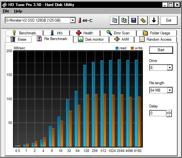Click the 8192 x-axis label
The image size is (182, 158).
tap(138, 151)
